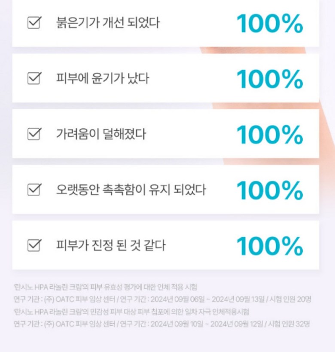Click the 오랫동안 촉촉함이 유지 되었다 label
The height and width of the screenshot is (352, 335).
coord(131,190)
